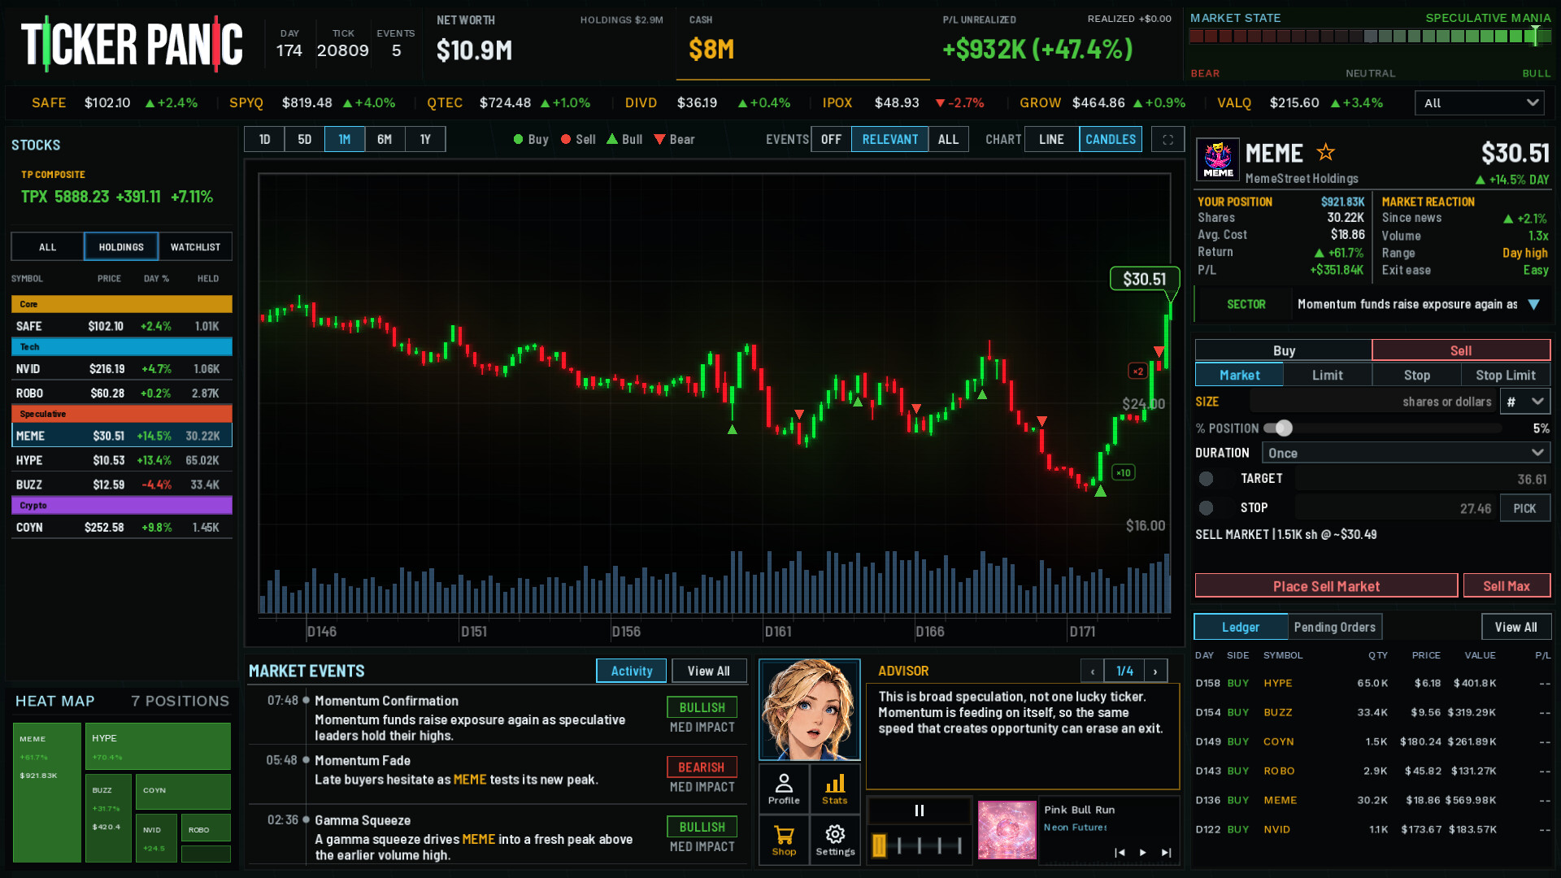The image size is (1561, 878).
Task: Open the Shop cart icon
Action: pos(784,840)
